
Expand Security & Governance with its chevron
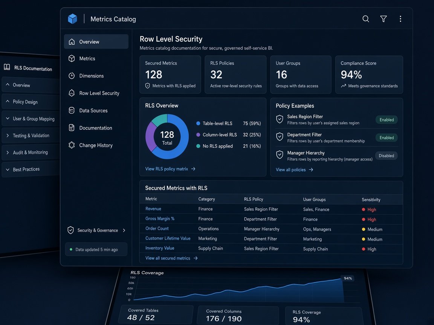tap(124, 230)
